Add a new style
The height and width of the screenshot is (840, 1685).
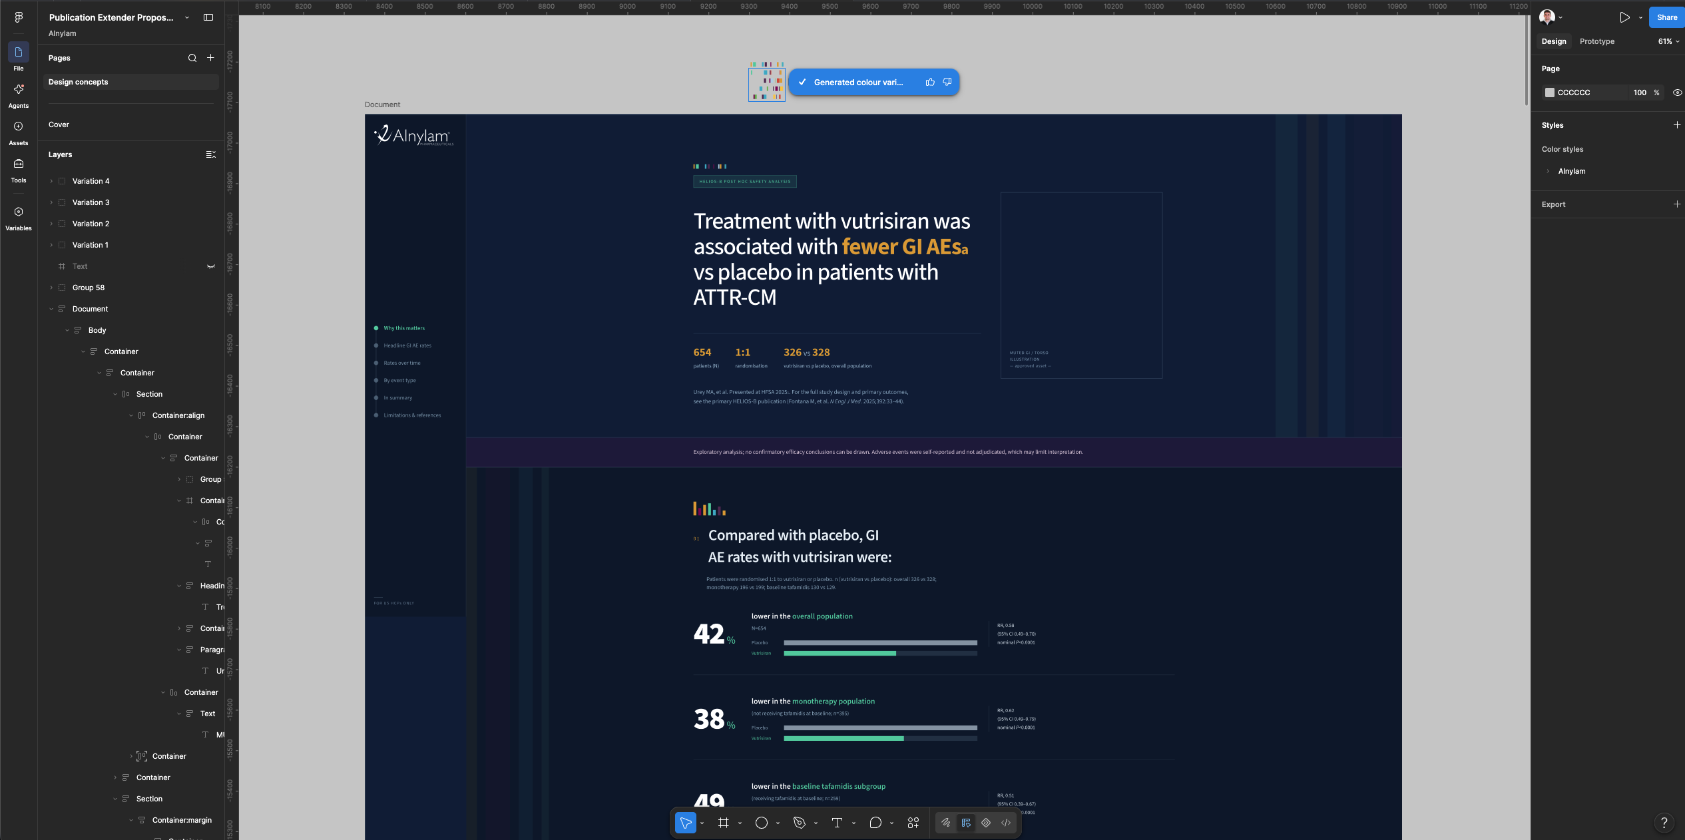point(1677,125)
